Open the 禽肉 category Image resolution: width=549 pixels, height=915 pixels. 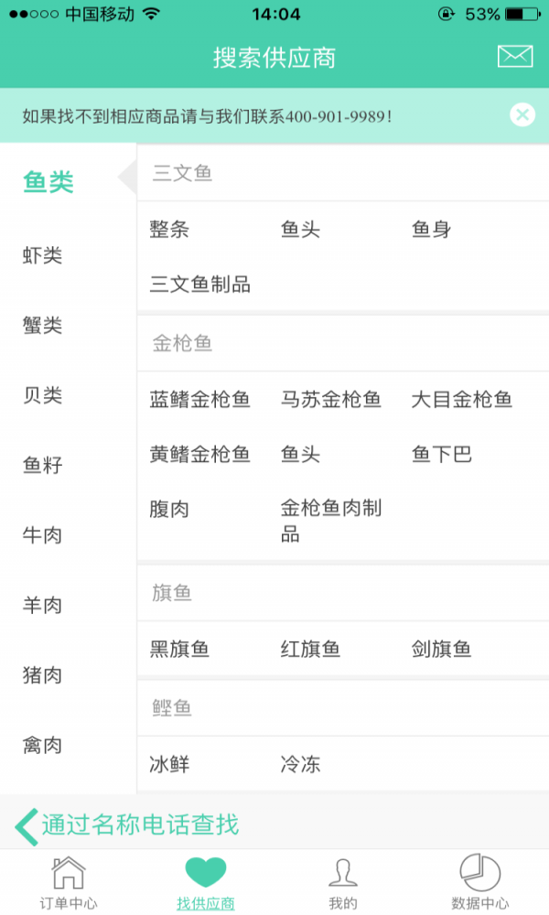click(43, 746)
